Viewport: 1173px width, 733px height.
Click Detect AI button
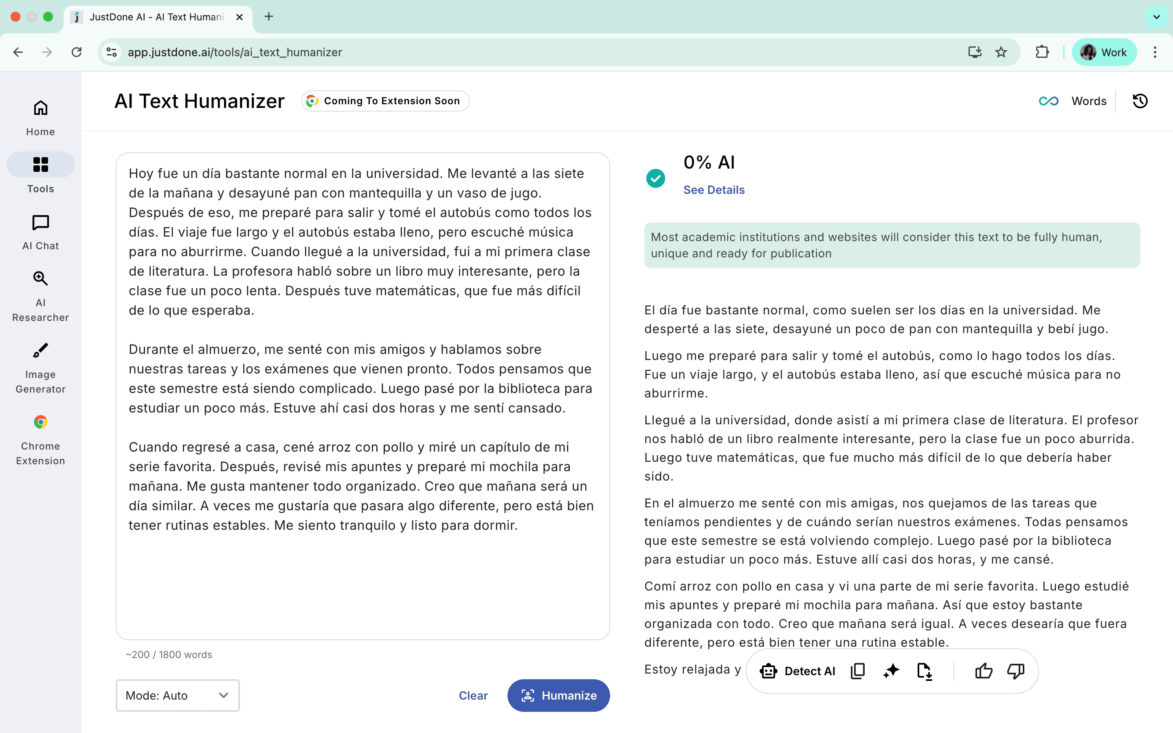point(797,671)
